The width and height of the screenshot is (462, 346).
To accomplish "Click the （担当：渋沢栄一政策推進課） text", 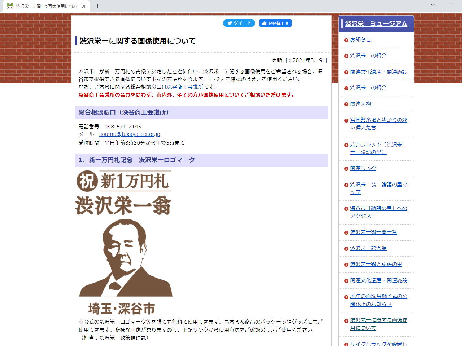I will (x=114, y=338).
